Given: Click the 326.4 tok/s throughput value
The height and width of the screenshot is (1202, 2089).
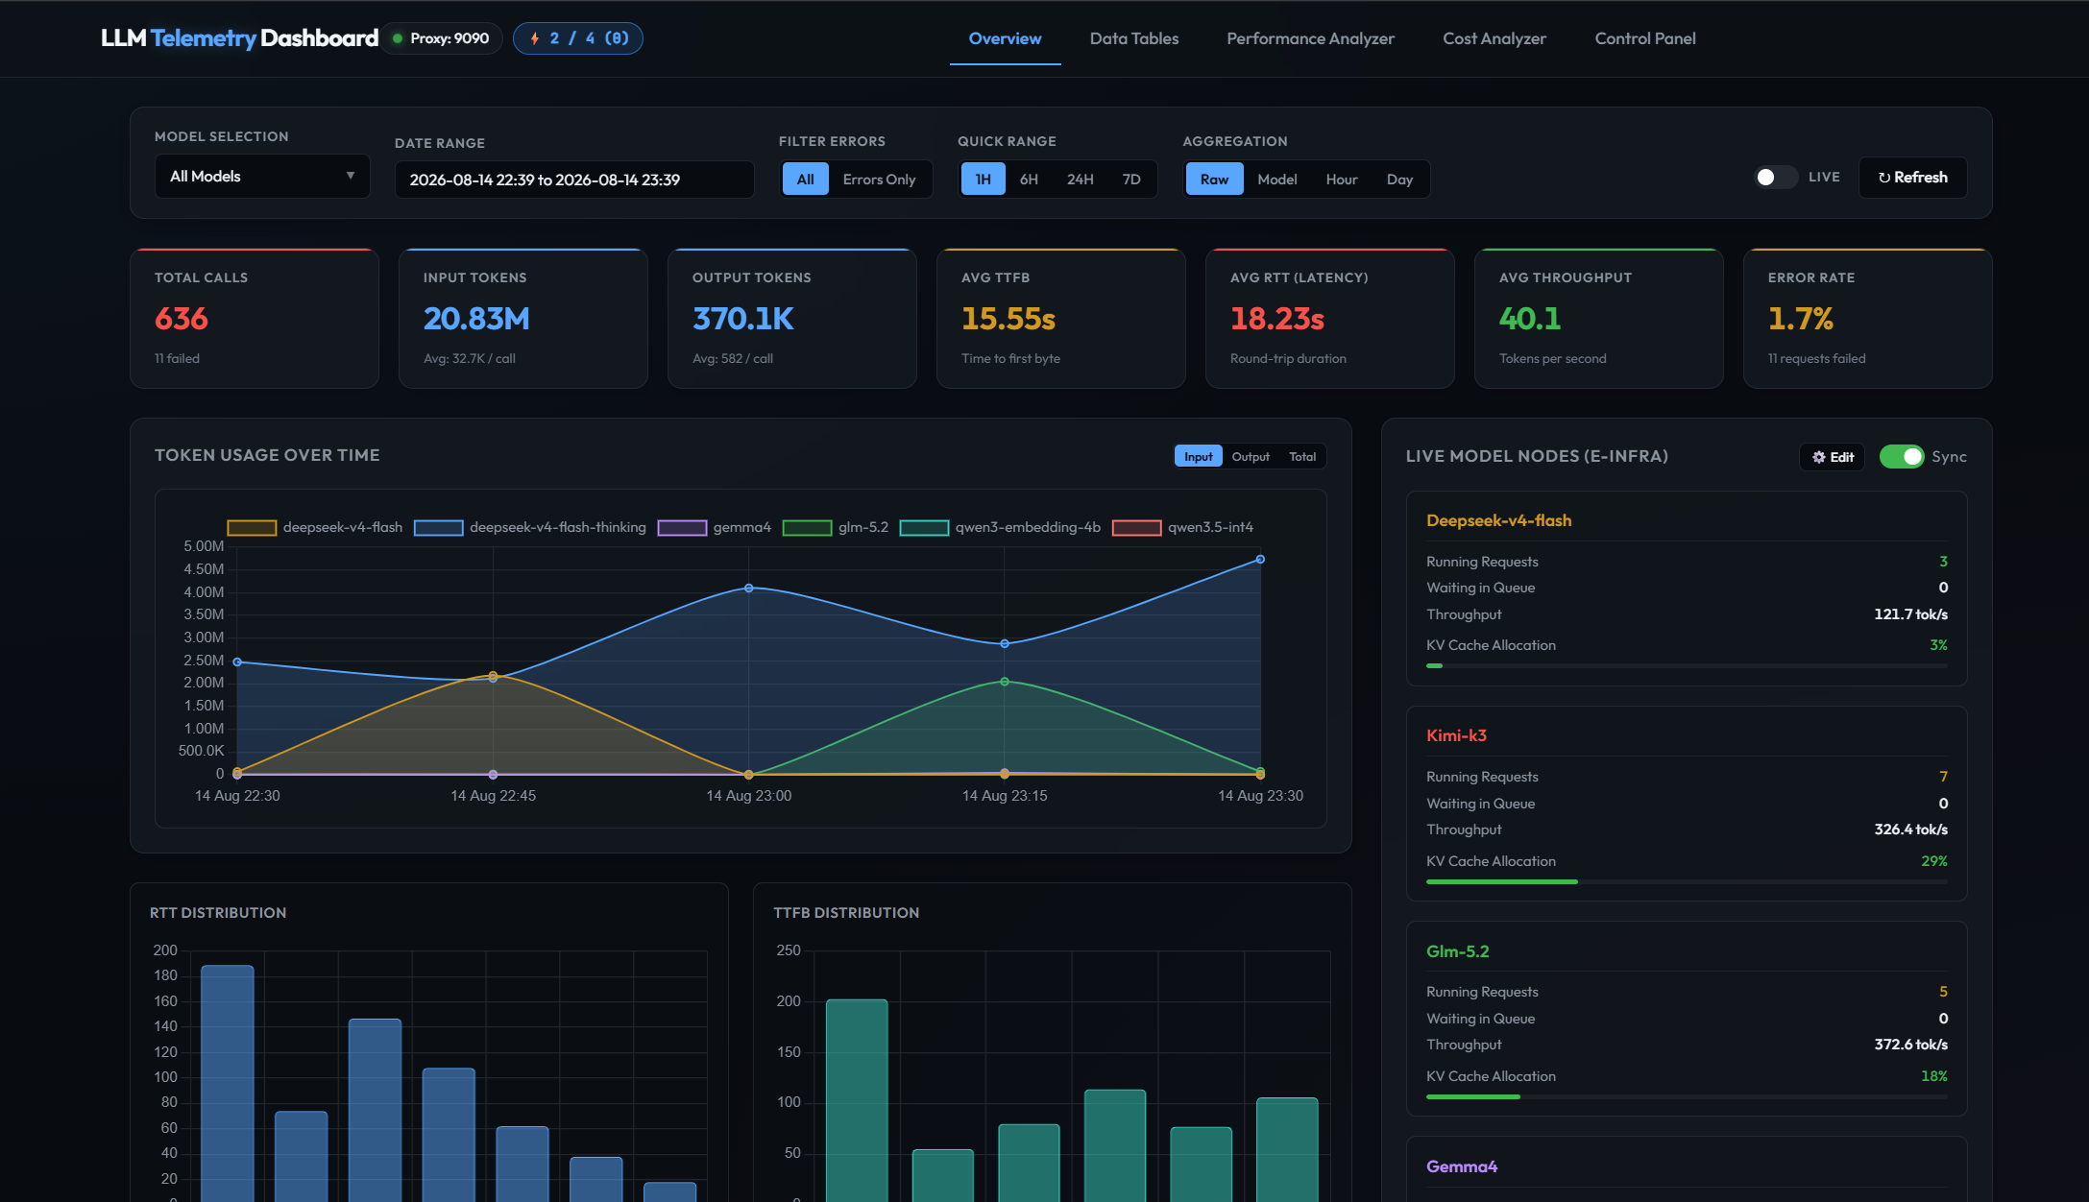Looking at the screenshot, I should pyautogui.click(x=1910, y=829).
